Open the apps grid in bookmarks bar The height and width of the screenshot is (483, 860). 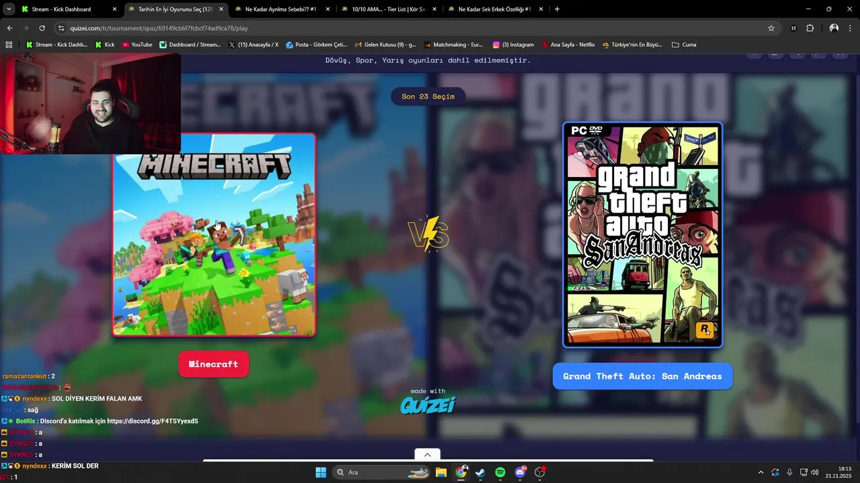pos(9,45)
